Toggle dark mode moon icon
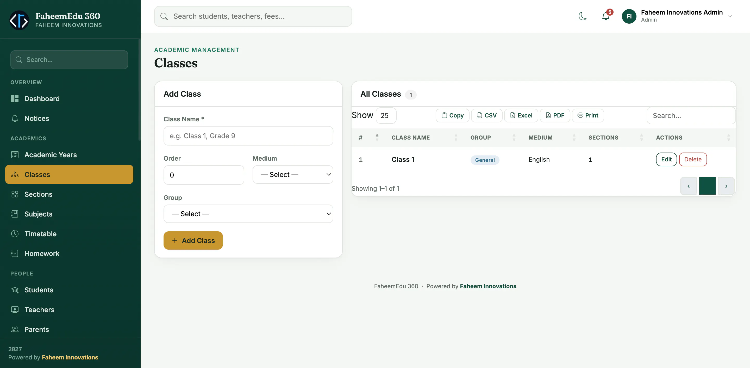The width and height of the screenshot is (750, 368). (583, 16)
